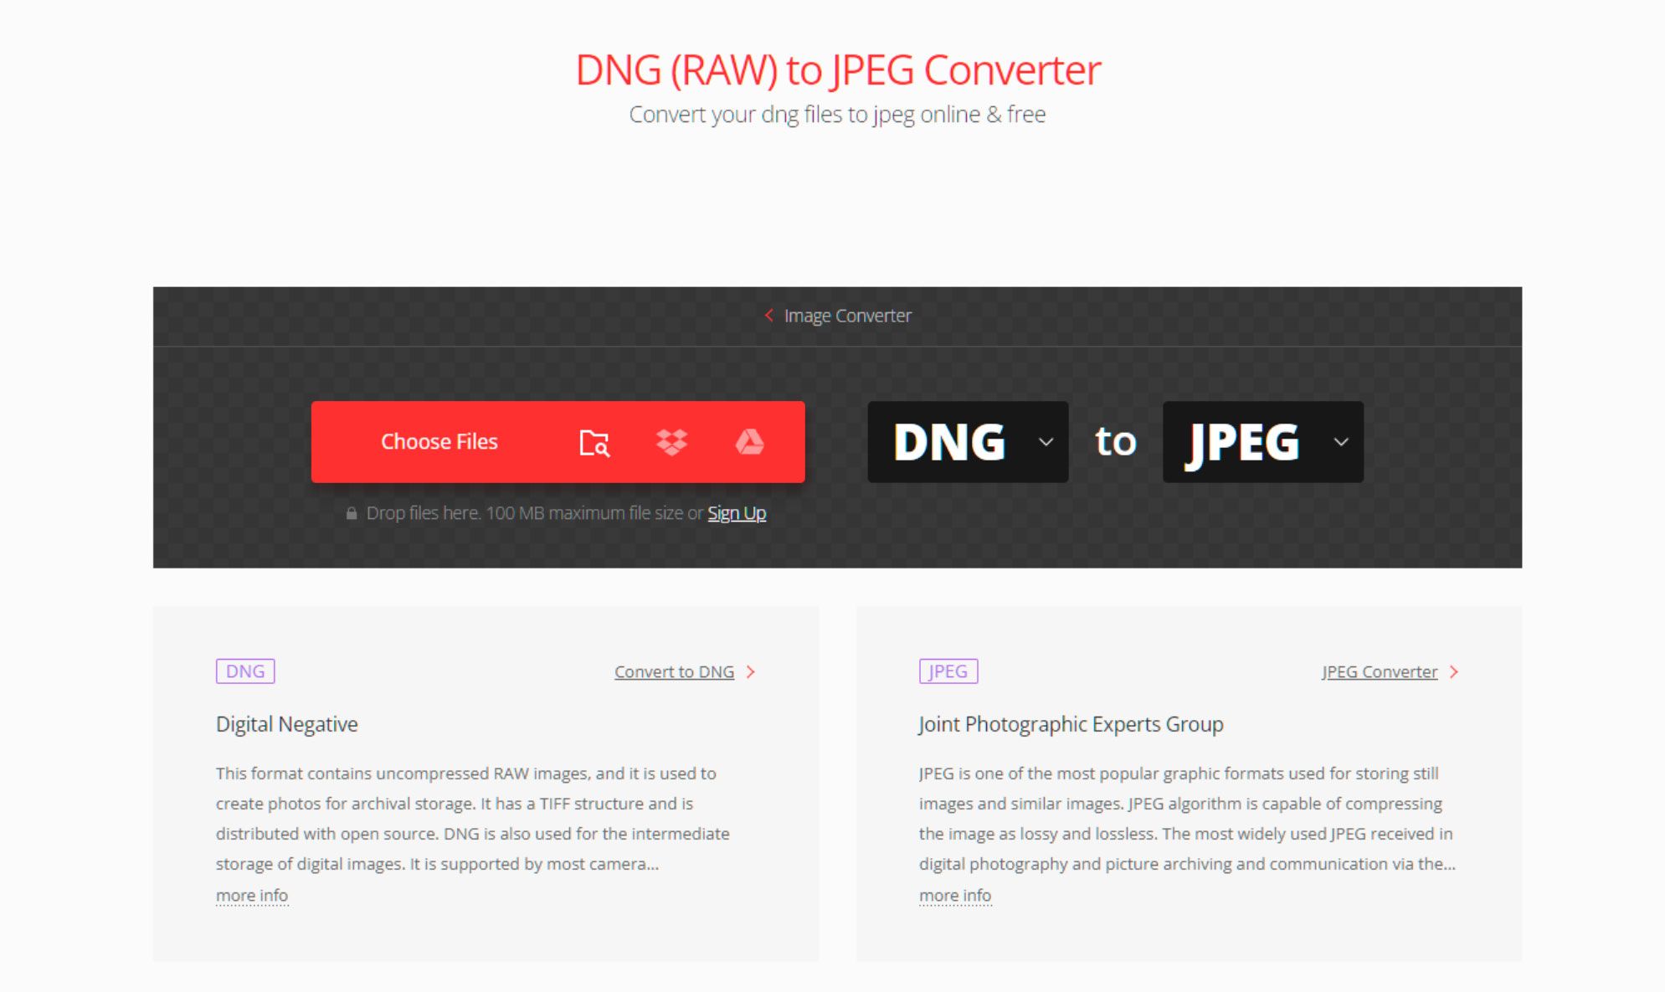
Task: Click the local folder browse icon
Action: (x=594, y=442)
